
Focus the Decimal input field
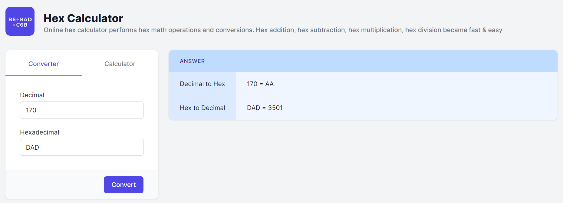coord(82,110)
